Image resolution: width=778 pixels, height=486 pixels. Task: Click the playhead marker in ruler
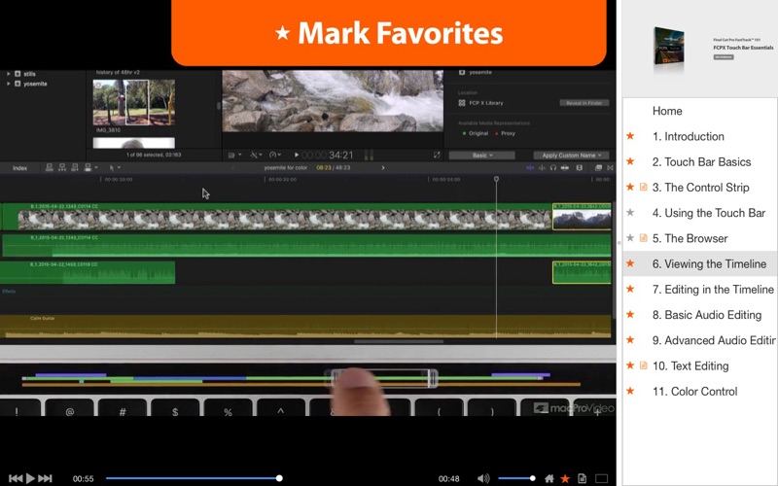click(x=496, y=179)
